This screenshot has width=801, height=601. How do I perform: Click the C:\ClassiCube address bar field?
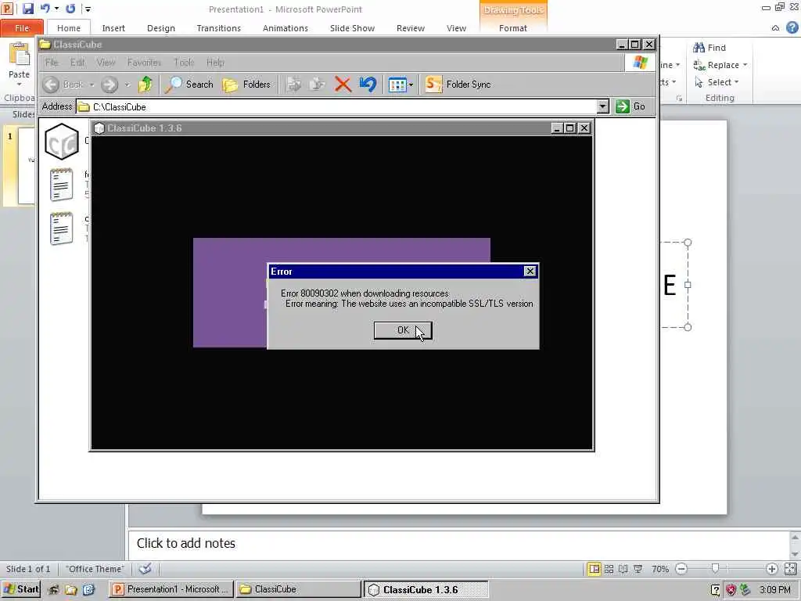pyautogui.click(x=337, y=106)
